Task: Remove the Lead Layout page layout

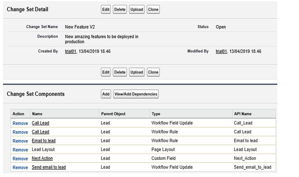Action: click(20, 150)
